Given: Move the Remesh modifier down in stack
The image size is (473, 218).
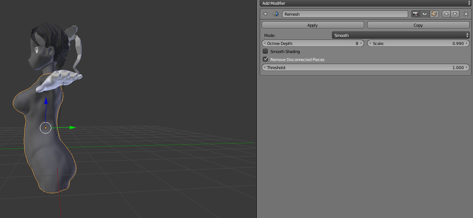Looking at the screenshot, I should (455, 14).
